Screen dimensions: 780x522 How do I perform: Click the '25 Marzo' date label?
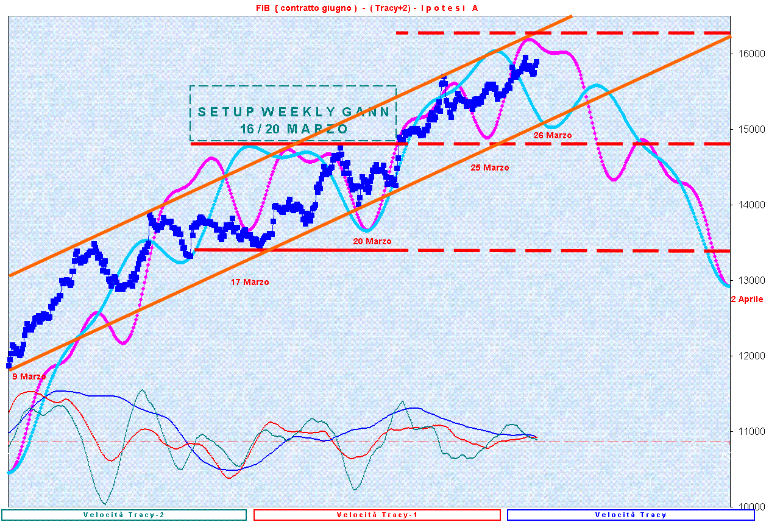click(x=490, y=167)
